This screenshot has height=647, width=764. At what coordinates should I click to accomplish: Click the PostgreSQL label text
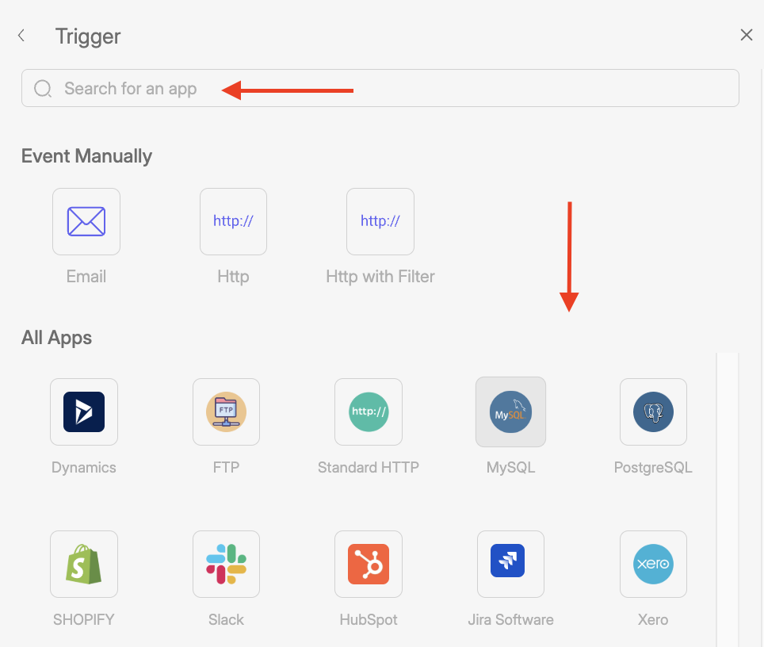click(653, 468)
